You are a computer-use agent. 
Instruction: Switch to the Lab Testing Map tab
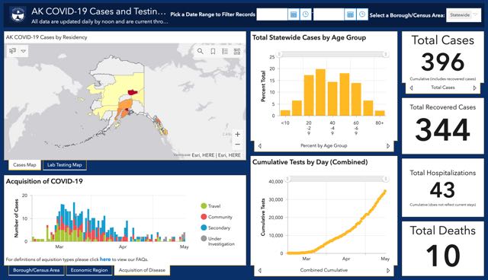[x=64, y=165]
